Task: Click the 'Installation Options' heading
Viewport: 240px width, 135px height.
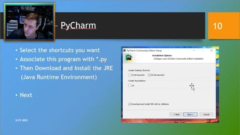Action: [x=162, y=55]
